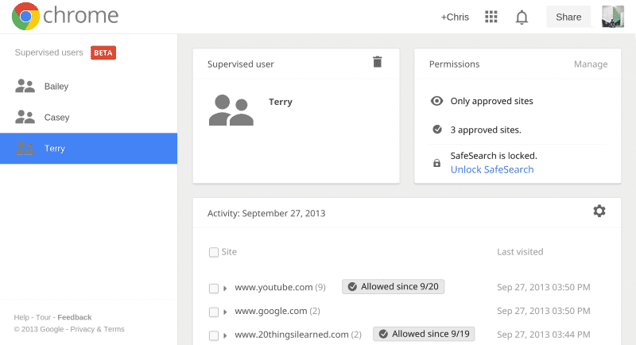Delete supervised user with trash icon
The image size is (636, 345).
tap(378, 62)
